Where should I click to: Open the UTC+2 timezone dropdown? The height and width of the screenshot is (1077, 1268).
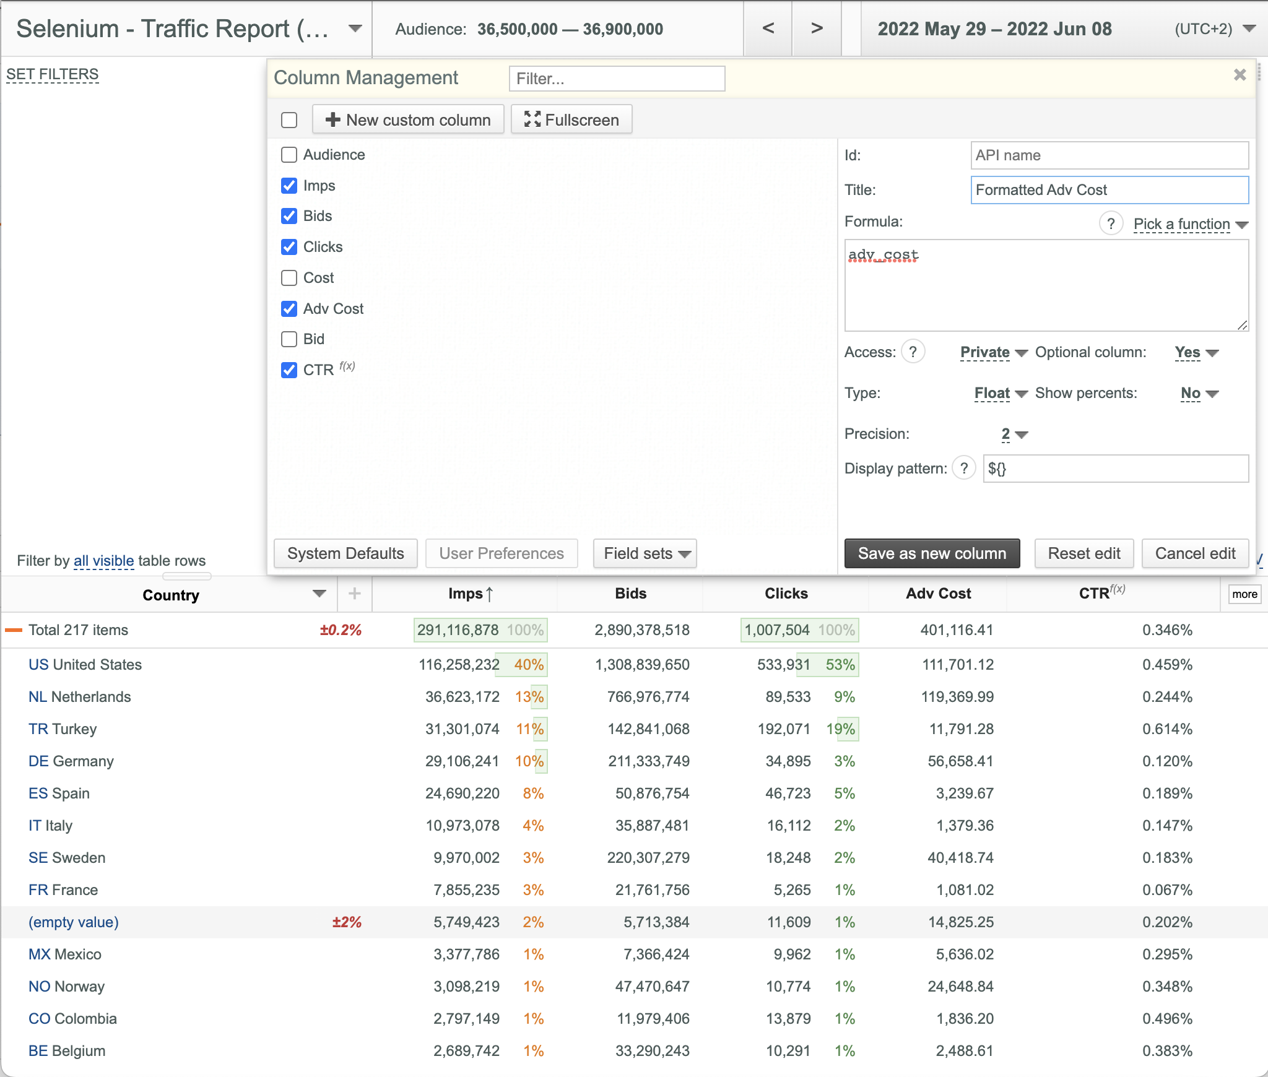[x=1249, y=28]
